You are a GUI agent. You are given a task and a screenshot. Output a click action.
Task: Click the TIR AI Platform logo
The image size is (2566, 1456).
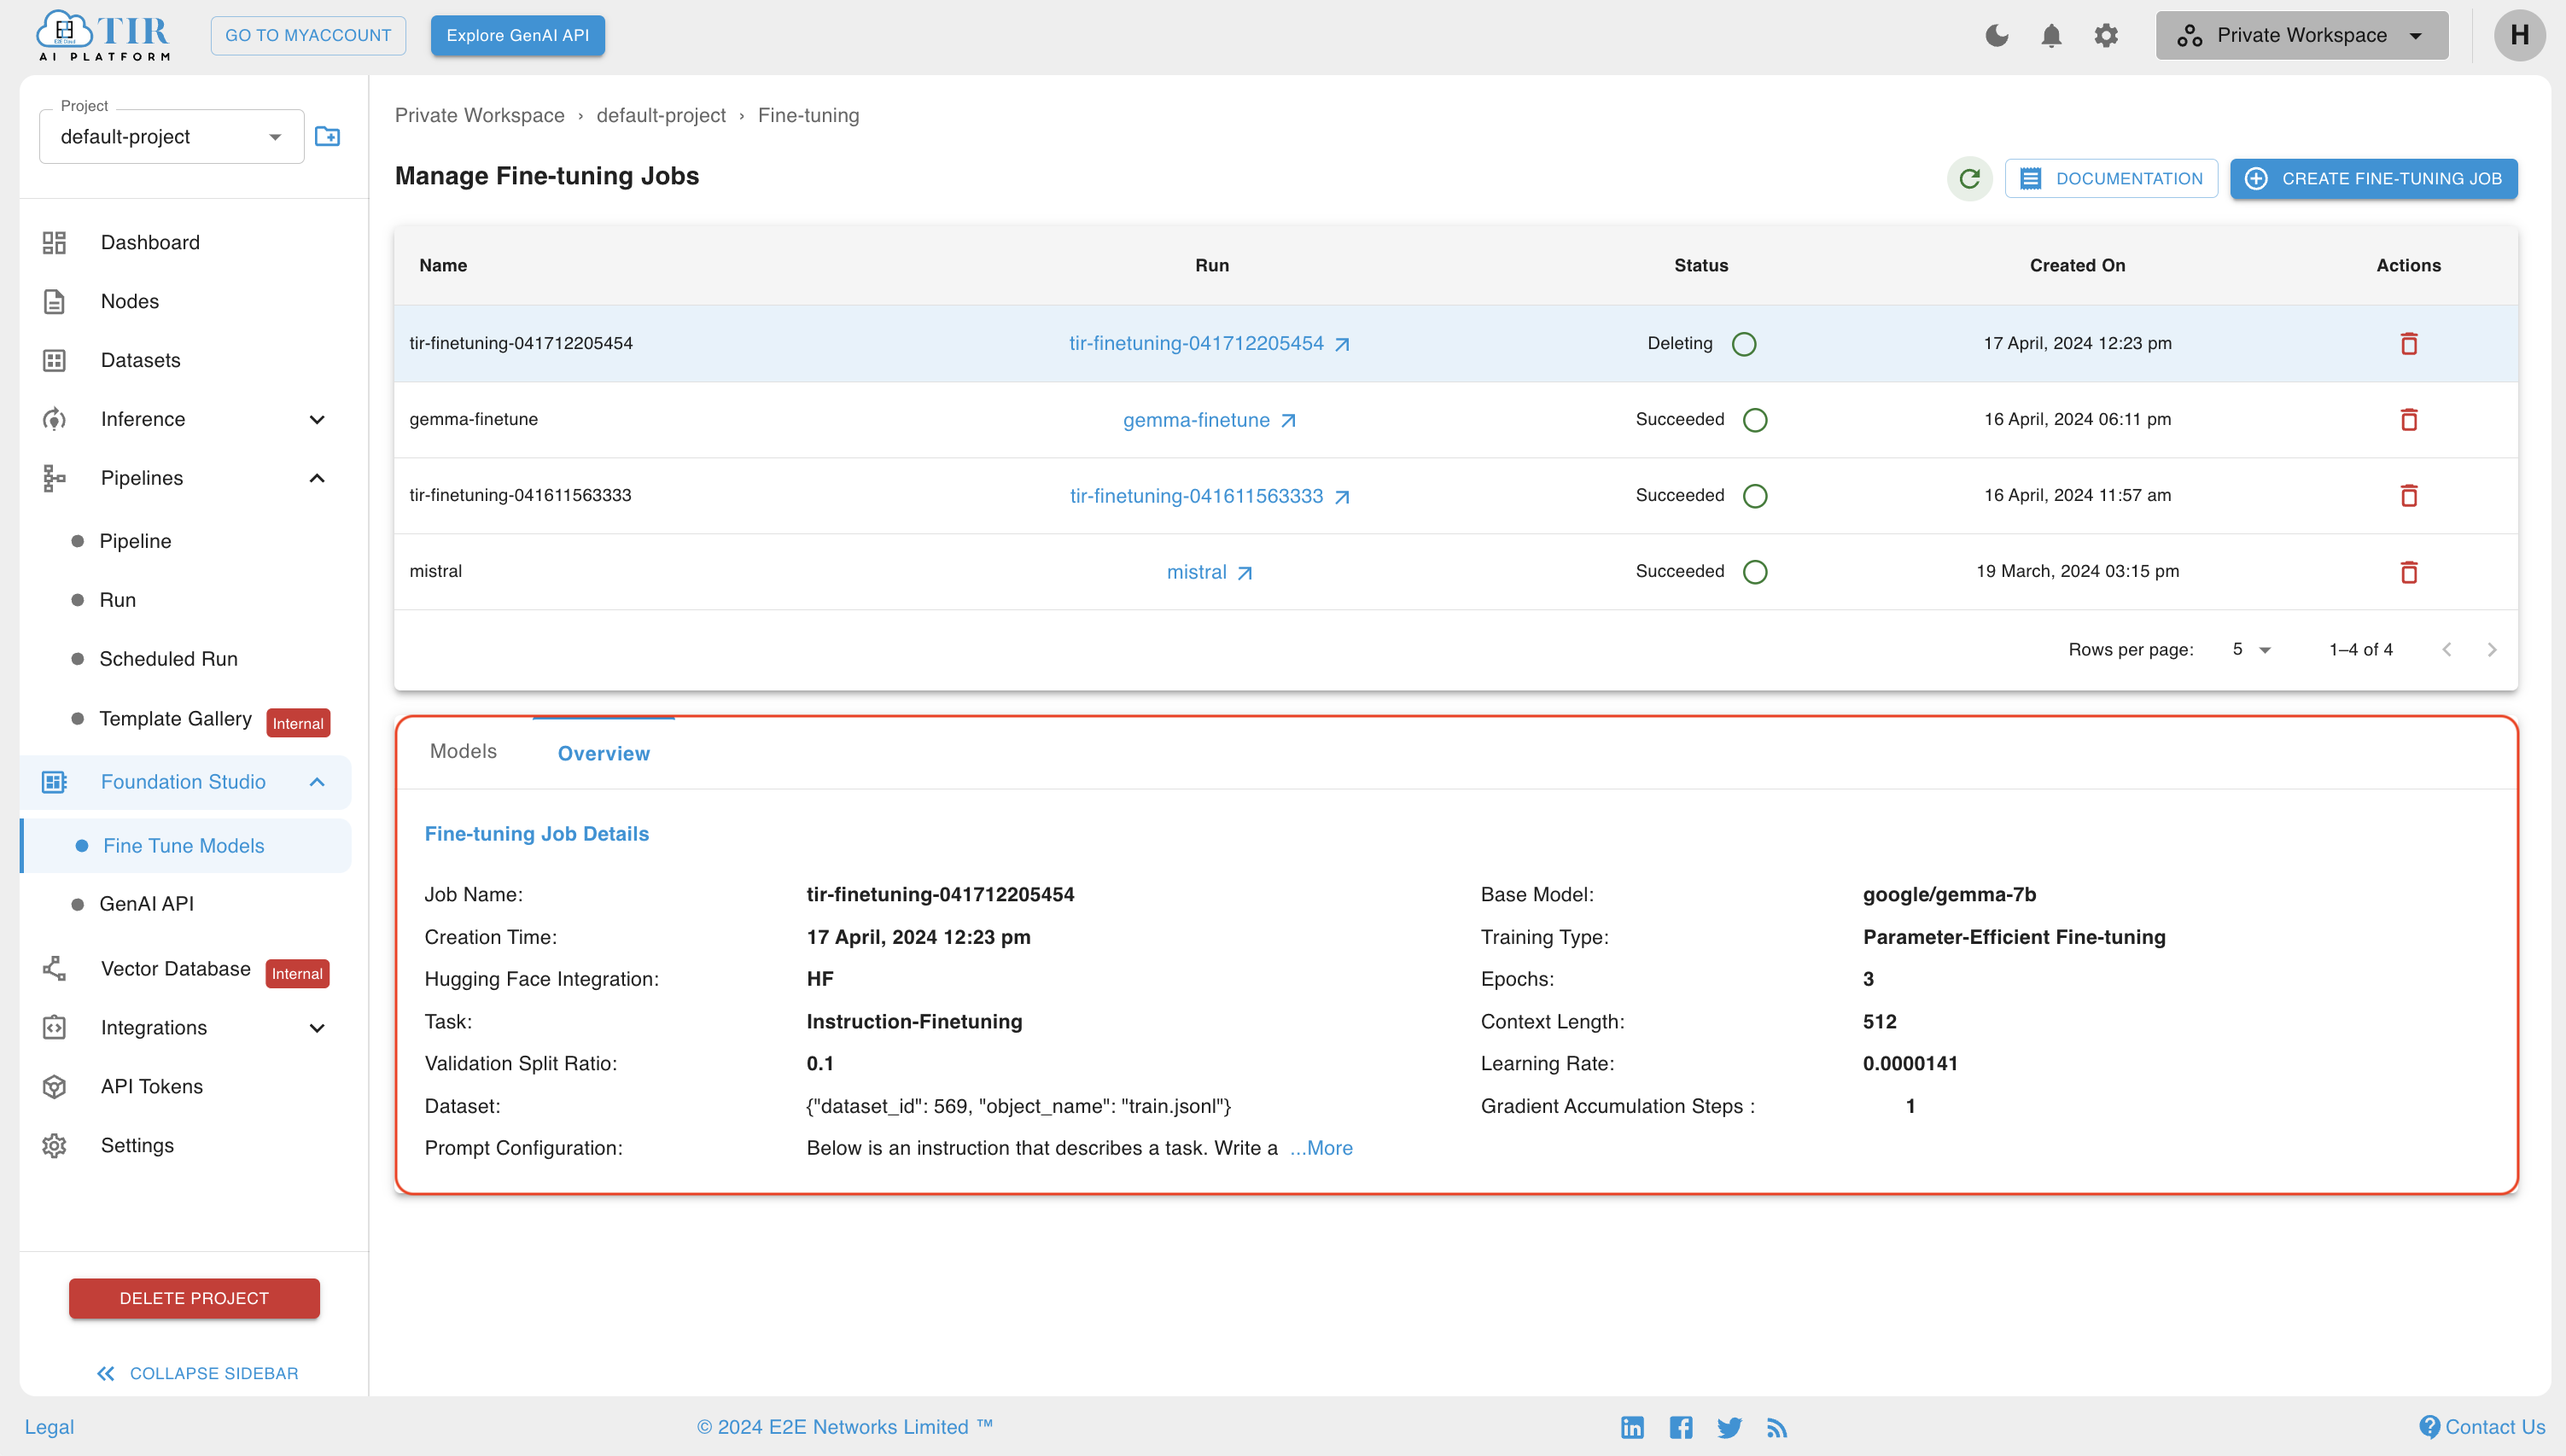click(104, 36)
